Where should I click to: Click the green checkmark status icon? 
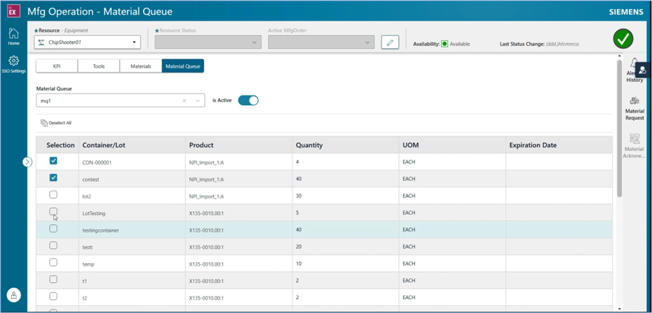pos(622,39)
